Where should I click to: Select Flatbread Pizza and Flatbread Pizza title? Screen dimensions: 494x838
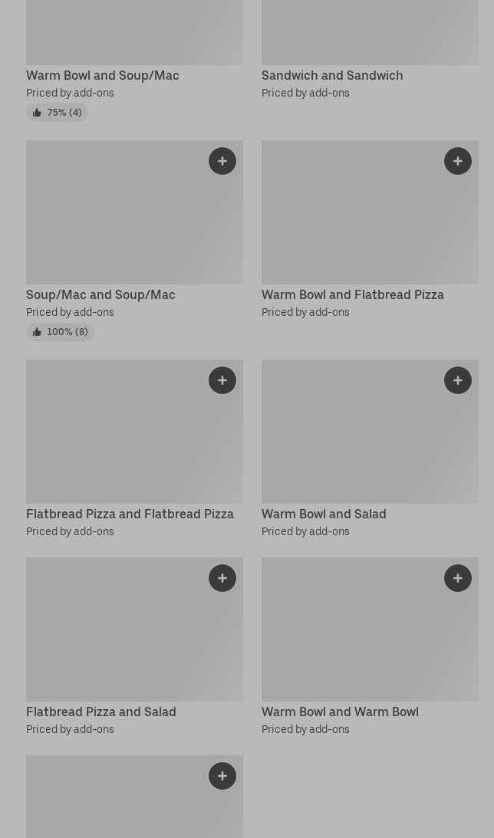pos(130,514)
